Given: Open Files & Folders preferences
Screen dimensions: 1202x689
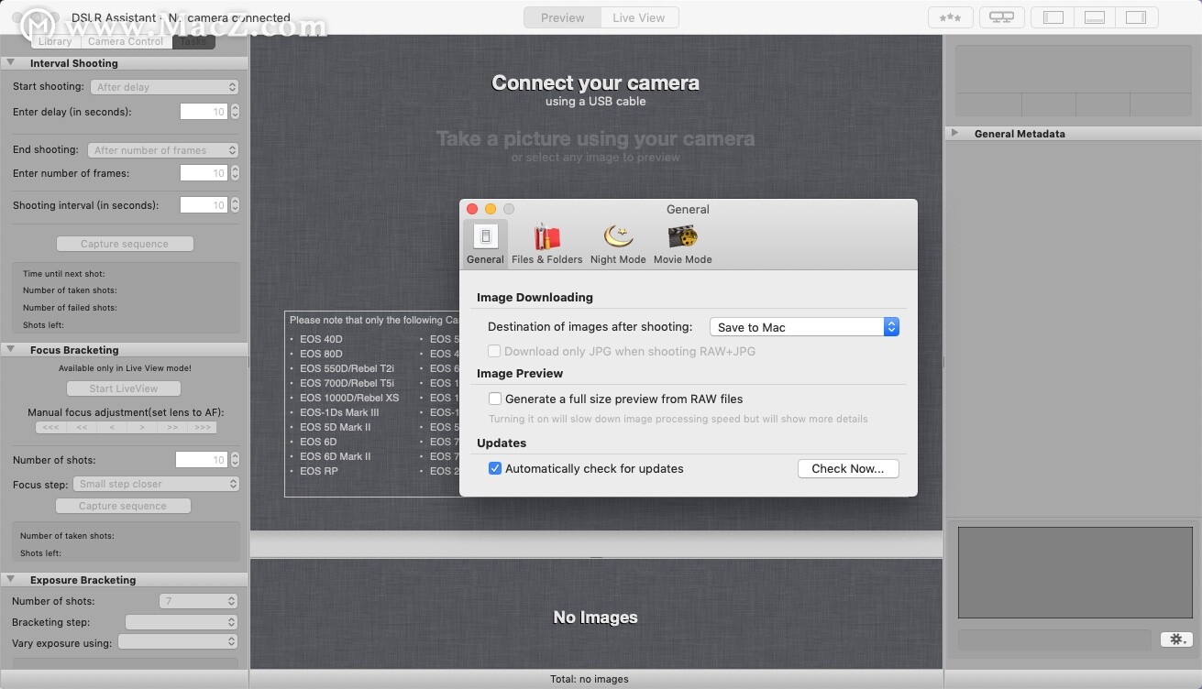Looking at the screenshot, I should click(x=547, y=244).
